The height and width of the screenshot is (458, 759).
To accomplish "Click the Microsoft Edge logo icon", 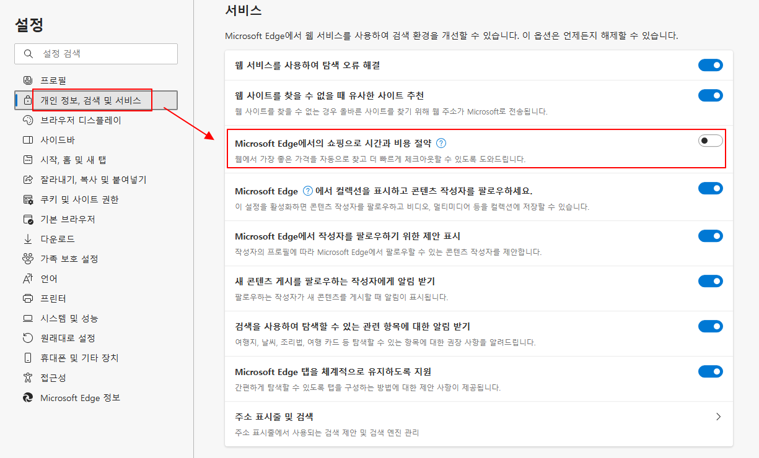I will click(x=27, y=397).
